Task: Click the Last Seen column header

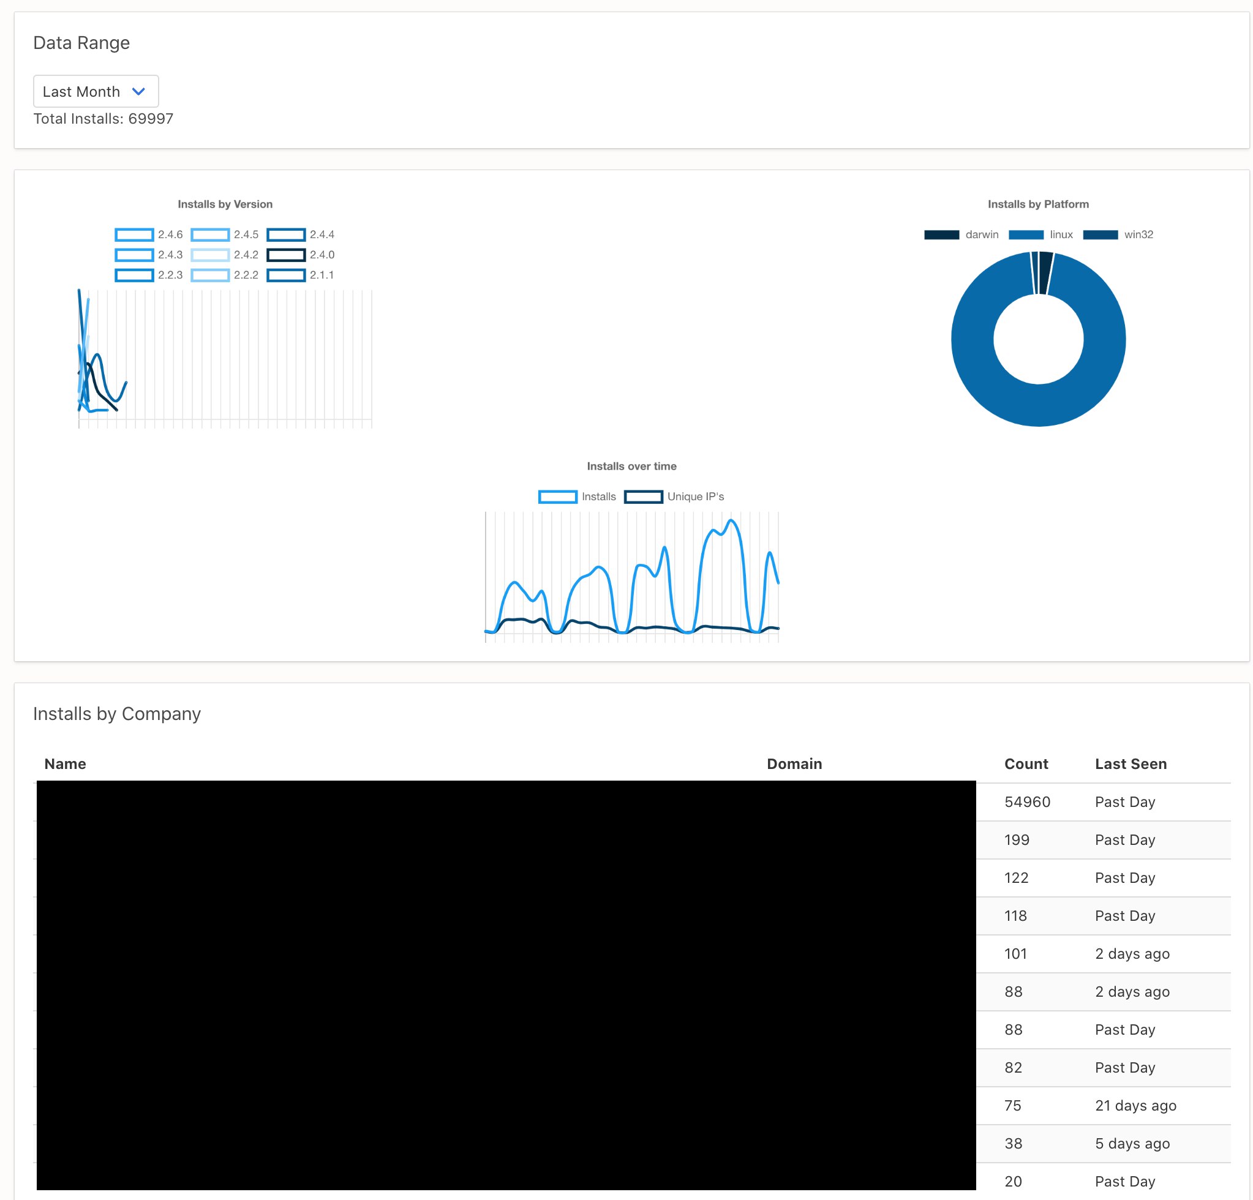Action: [1131, 763]
